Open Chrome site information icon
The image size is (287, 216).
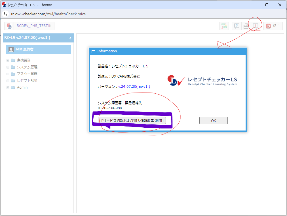pyautogui.click(x=5, y=14)
